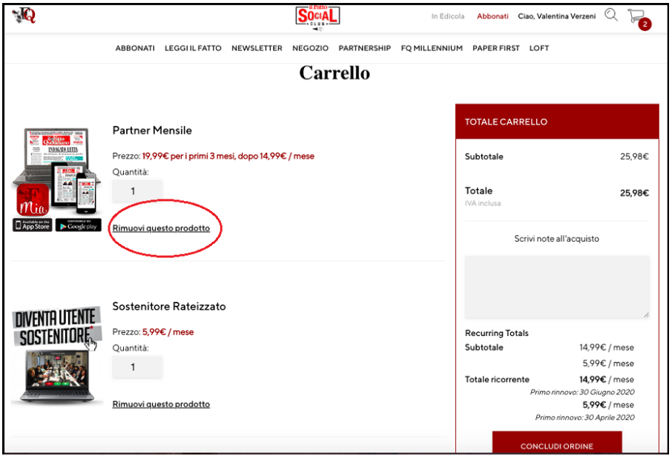Image resolution: width=672 pixels, height=456 pixels.
Task: Remove the Sostenitore Rateizzato product from cart
Action: 161,404
